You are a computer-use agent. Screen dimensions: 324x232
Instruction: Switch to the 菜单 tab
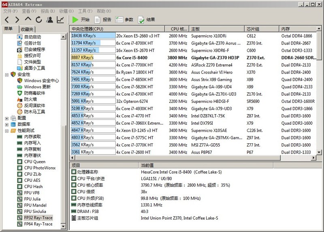coord(8,28)
